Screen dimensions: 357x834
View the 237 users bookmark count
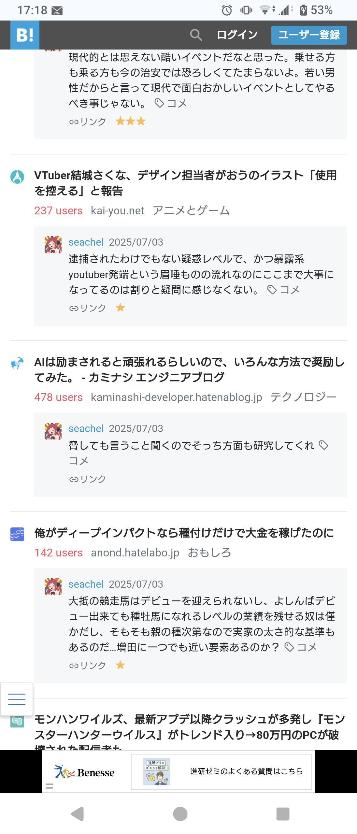tap(59, 211)
